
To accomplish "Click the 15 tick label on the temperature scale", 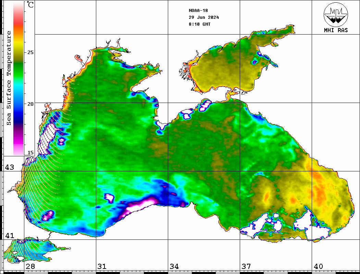I will (x=30, y=153).
